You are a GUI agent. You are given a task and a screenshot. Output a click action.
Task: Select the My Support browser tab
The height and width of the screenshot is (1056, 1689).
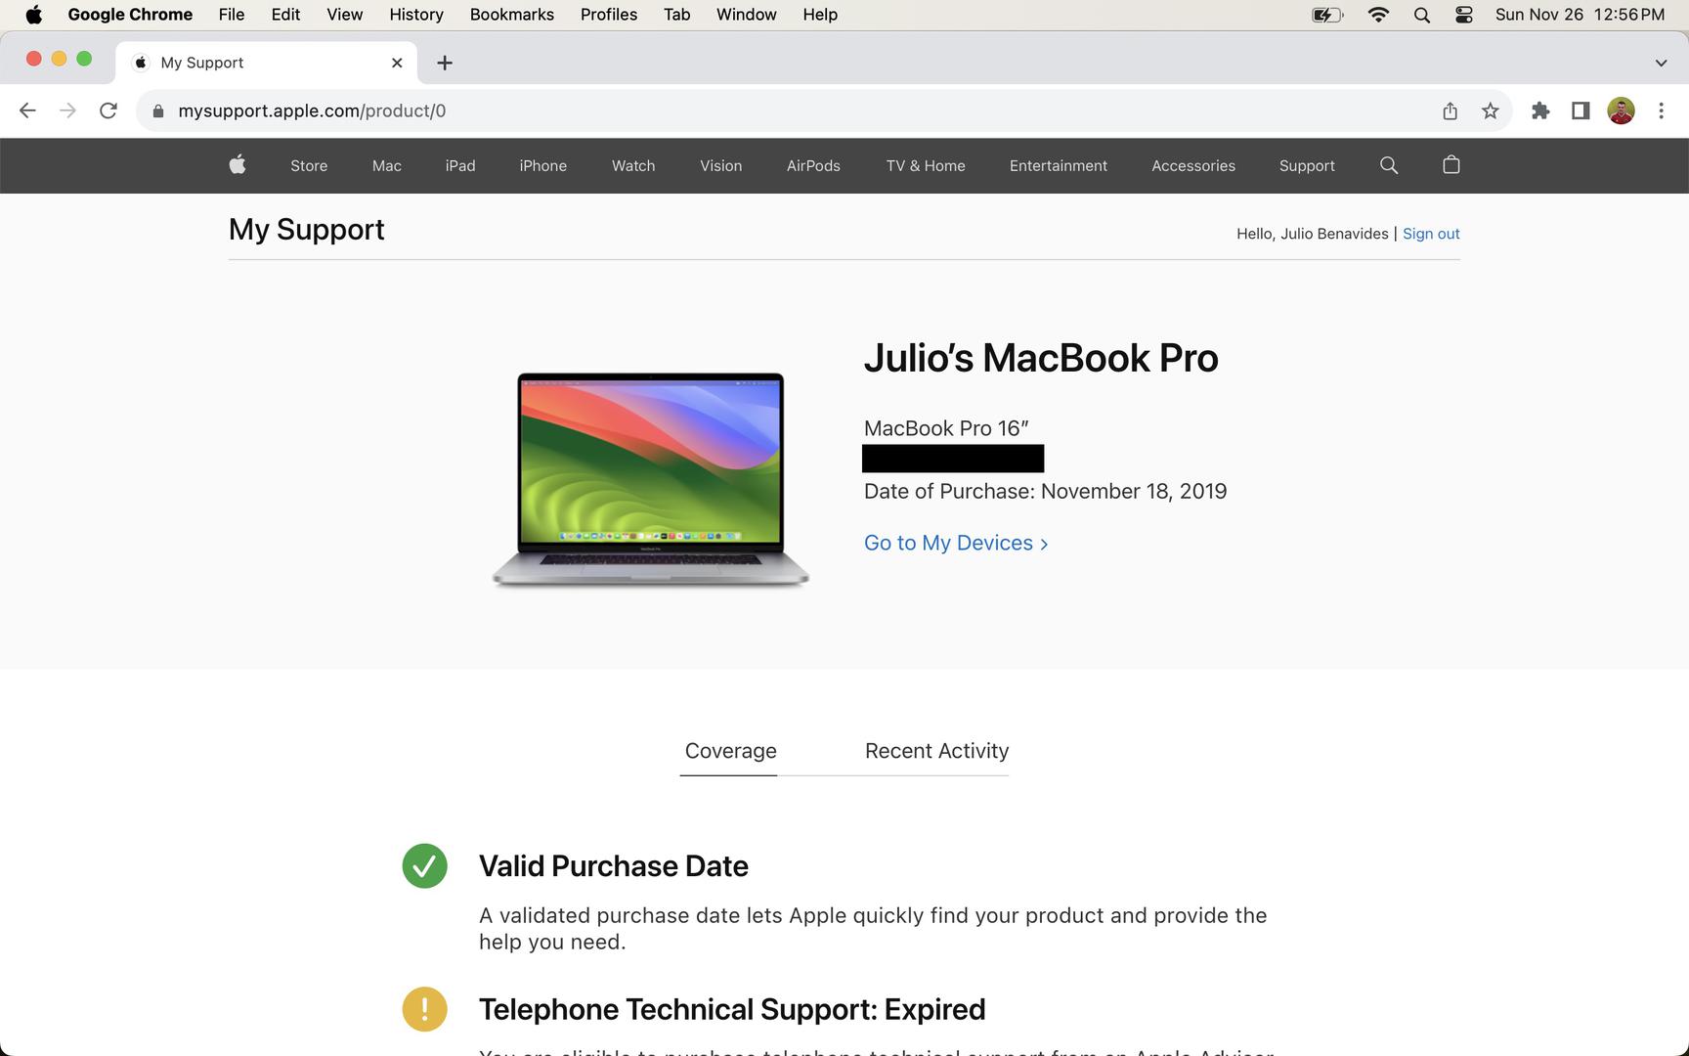266,63
